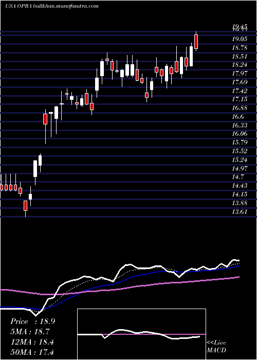Click the 16.06 price axis label

[240, 134]
